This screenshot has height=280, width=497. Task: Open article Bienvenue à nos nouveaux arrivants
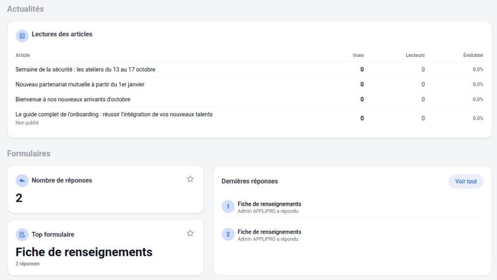tap(73, 99)
